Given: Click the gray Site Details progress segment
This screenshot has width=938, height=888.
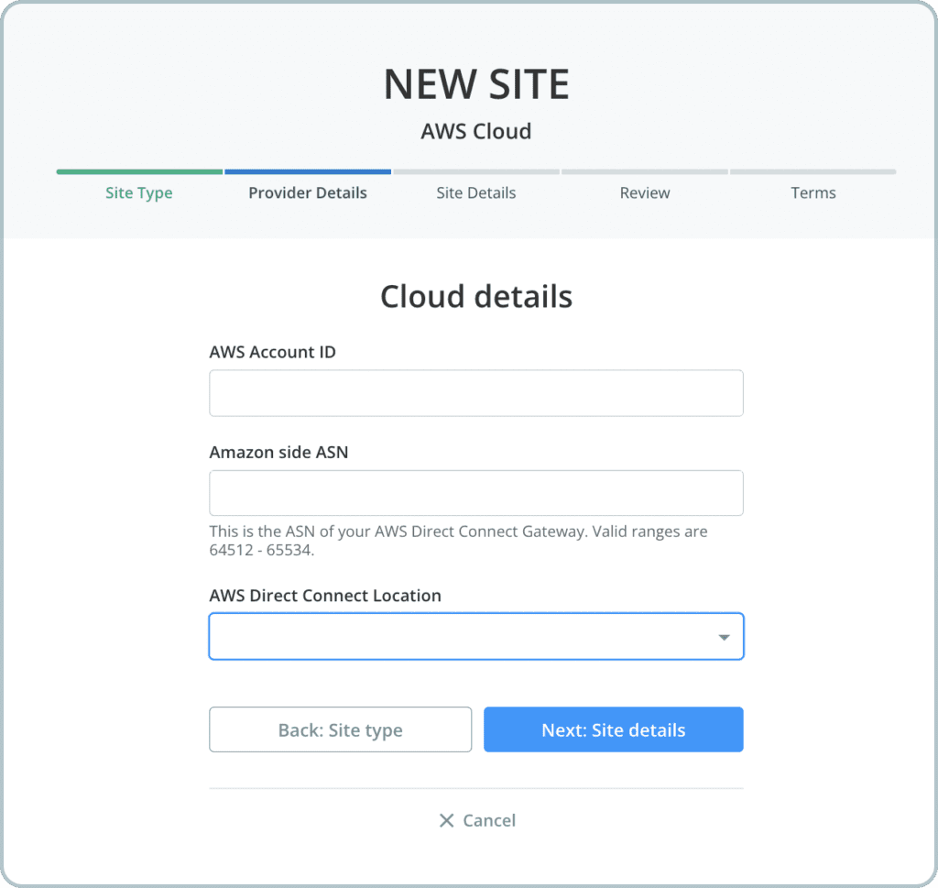Looking at the screenshot, I should click(x=475, y=171).
